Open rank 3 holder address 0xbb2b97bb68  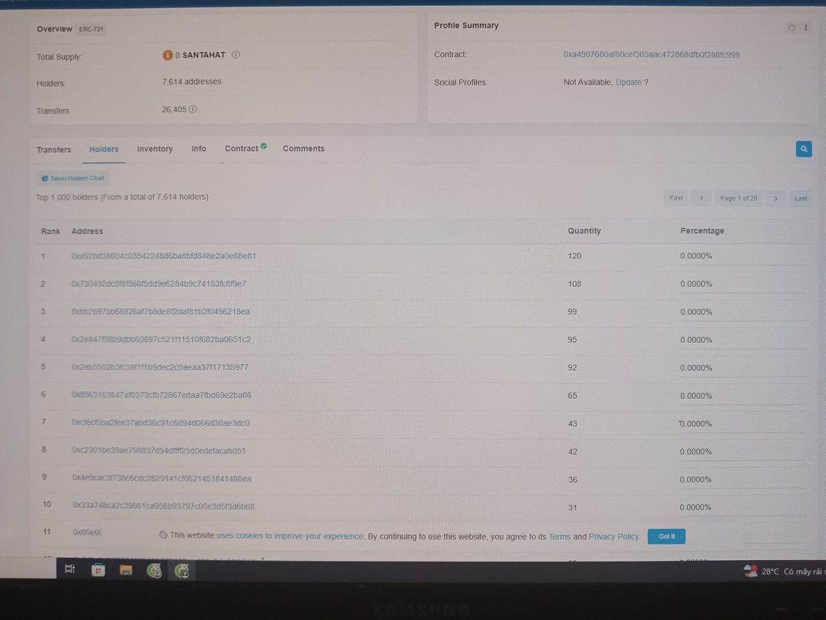tap(161, 312)
